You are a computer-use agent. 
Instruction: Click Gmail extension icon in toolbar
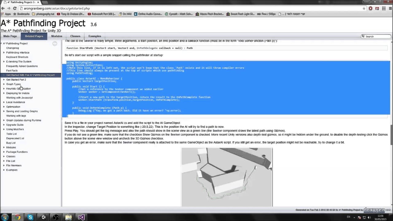(377, 8)
